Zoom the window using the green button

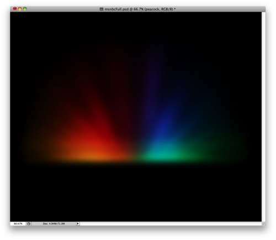pos(25,9)
